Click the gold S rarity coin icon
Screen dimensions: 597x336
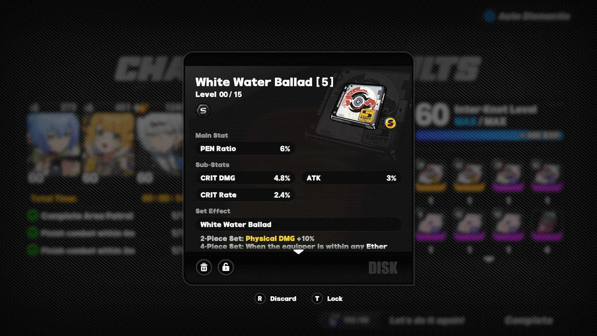[391, 123]
